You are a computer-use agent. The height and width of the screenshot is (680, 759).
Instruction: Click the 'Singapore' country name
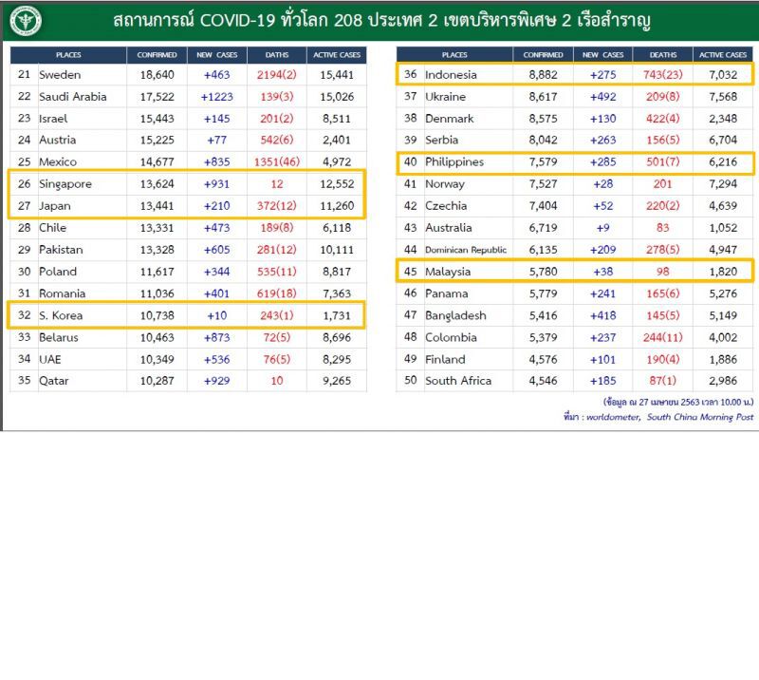65,184
